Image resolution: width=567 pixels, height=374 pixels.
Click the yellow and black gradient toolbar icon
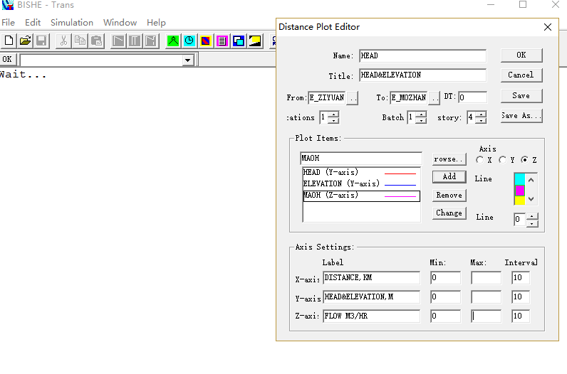255,41
